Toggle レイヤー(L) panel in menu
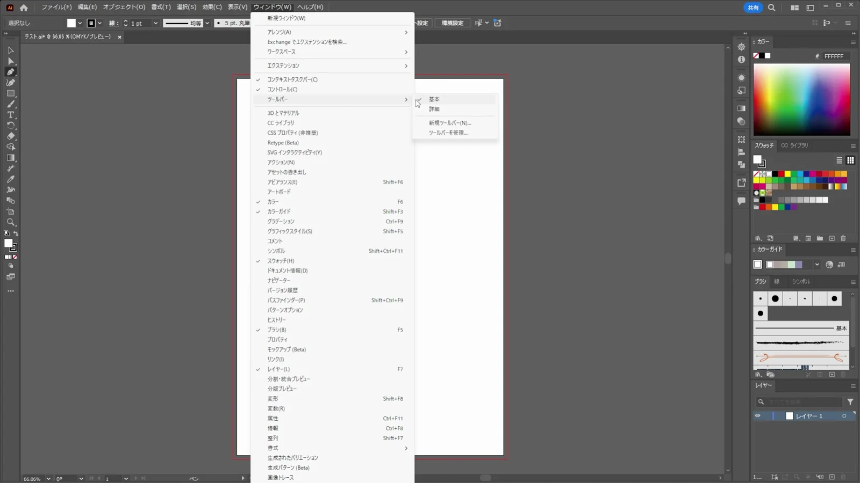Screen dimensions: 860x483 (332, 369)
